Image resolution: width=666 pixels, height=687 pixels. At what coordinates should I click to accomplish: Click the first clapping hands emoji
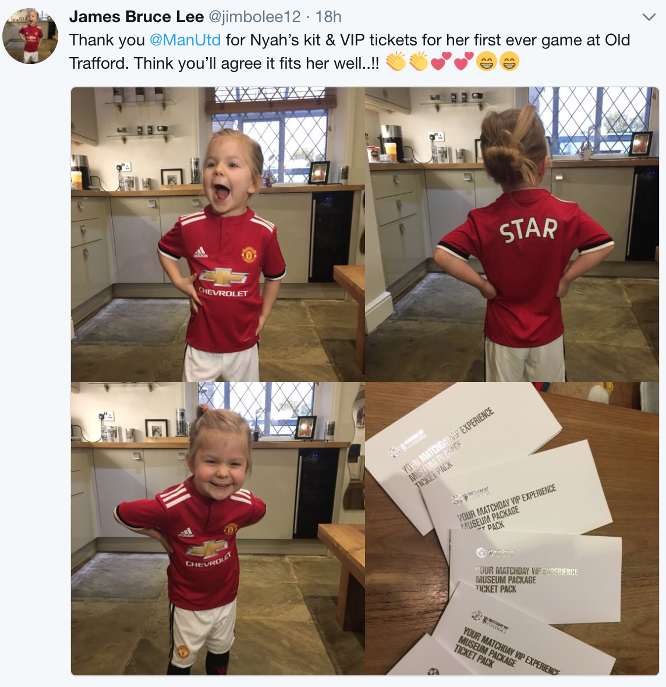point(396,61)
